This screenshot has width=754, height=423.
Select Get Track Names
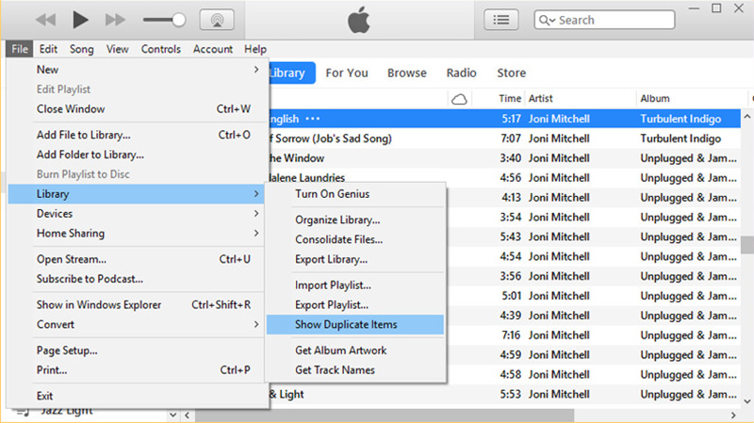355,370
